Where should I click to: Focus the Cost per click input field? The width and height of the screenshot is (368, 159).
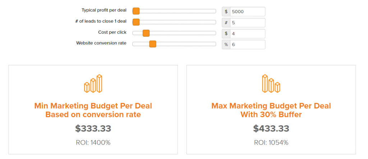[248, 34]
